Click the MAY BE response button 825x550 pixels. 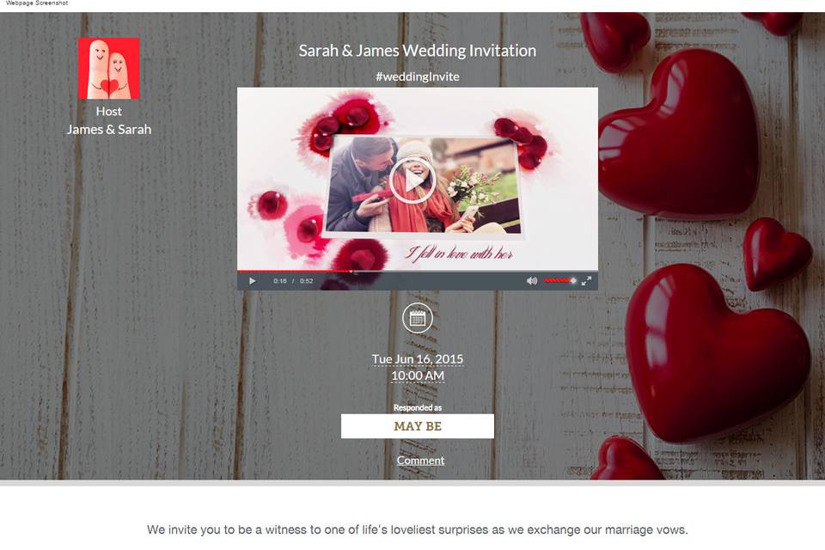pyautogui.click(x=418, y=425)
